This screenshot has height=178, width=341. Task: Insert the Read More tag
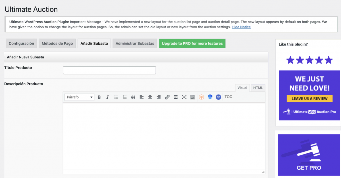point(175,97)
